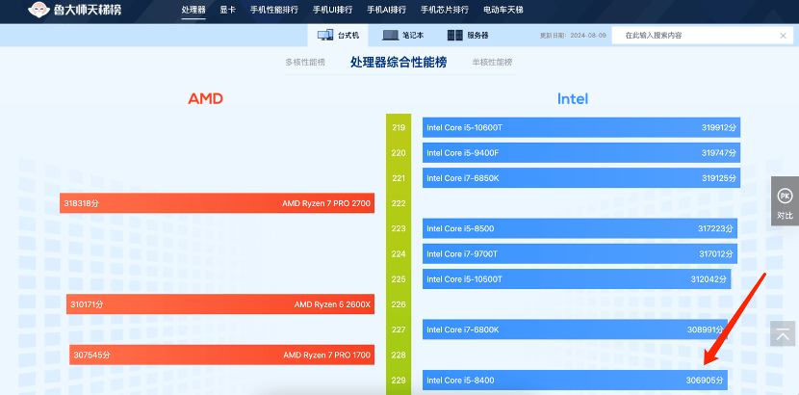The width and height of the screenshot is (799, 395).
Task: Open 电动车天梯 ranking page
Action: click(x=504, y=11)
